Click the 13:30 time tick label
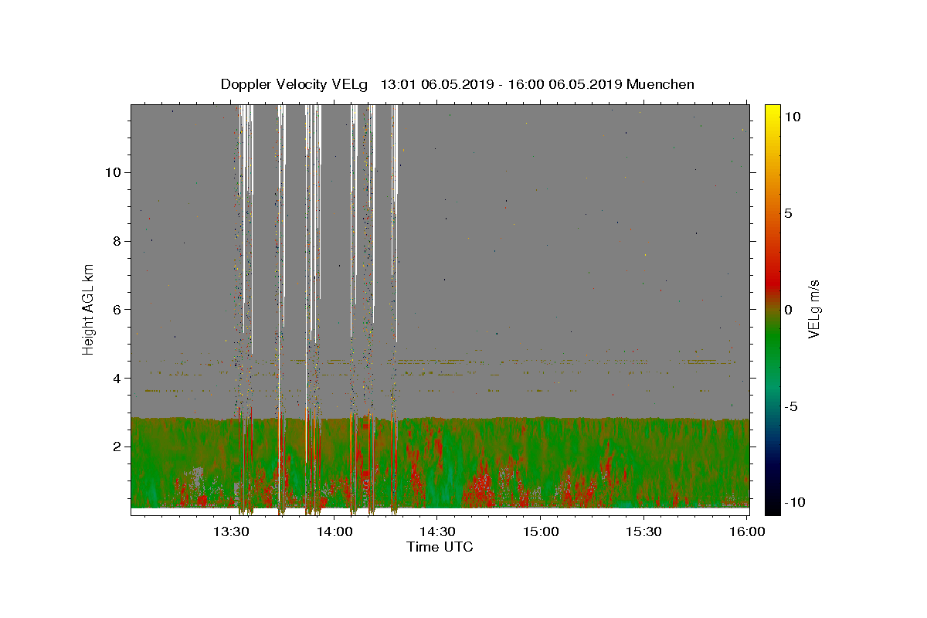Image resolution: width=927 pixels, height=618 pixels. coord(231,531)
